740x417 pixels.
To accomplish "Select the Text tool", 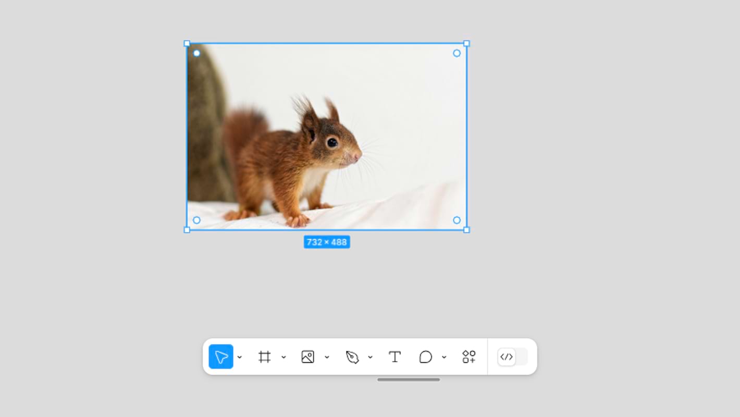I will pos(395,357).
